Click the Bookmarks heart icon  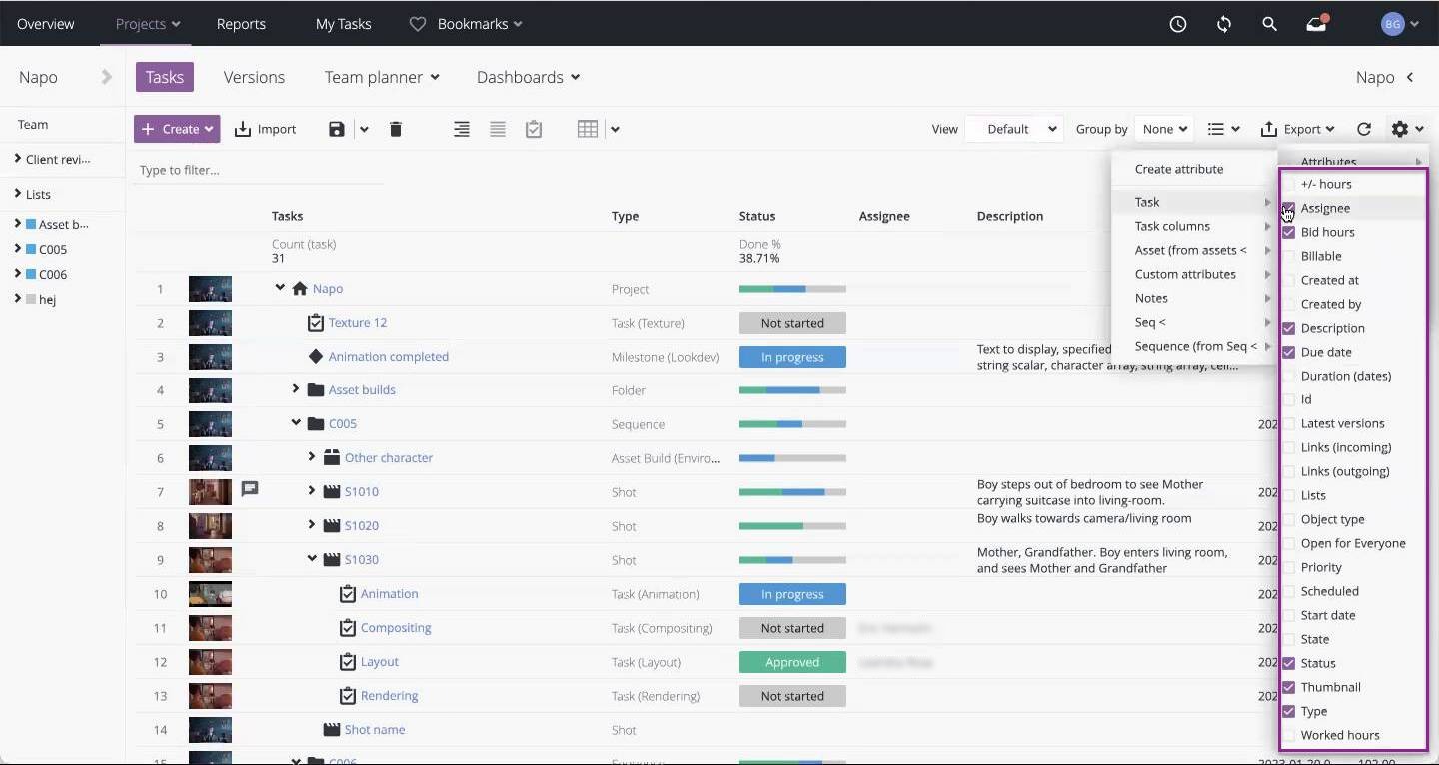click(418, 24)
